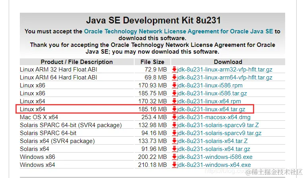Download jdk-8u231-windows-i586.exe

tap(215, 157)
